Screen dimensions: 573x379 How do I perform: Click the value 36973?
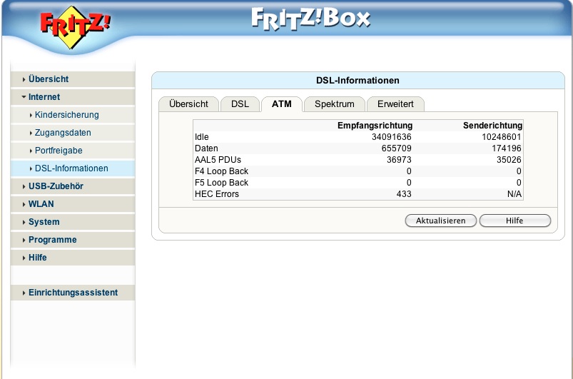399,160
